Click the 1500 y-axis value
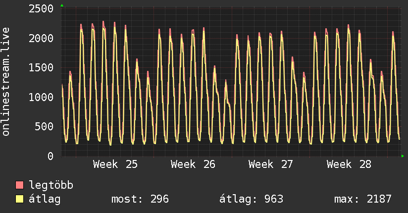Image resolution: width=408 pixels, height=213 pixels. [x=41, y=68]
